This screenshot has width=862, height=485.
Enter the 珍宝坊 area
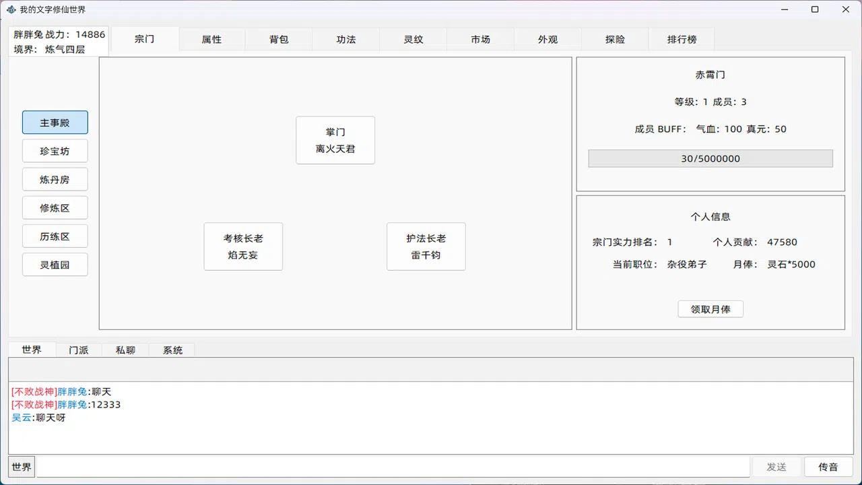tap(55, 151)
